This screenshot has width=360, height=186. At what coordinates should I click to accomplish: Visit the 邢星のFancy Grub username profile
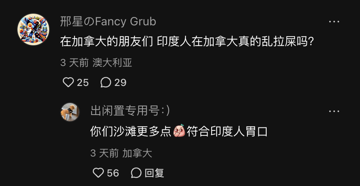(x=108, y=22)
